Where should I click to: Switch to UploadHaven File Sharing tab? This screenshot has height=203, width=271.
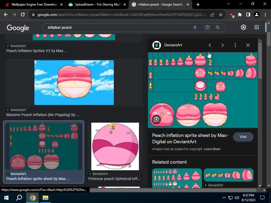[97, 4]
